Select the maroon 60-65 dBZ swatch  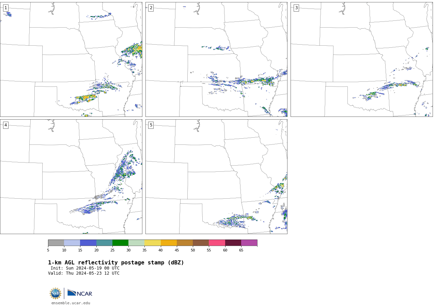[233, 243]
